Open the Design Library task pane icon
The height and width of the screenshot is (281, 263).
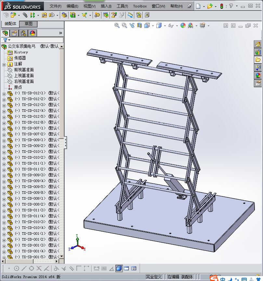258,52
